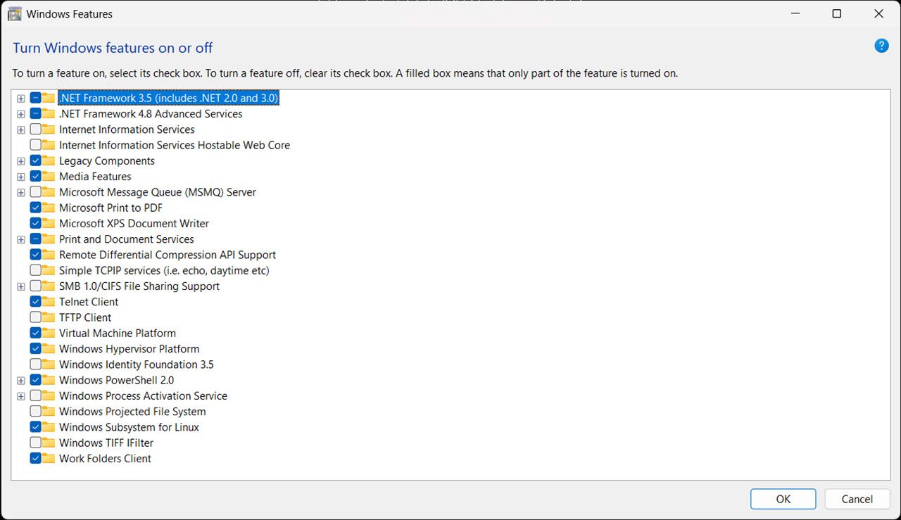
Task: Expand SMB 1.0/CIFS File Sharing Support
Action: (20, 286)
